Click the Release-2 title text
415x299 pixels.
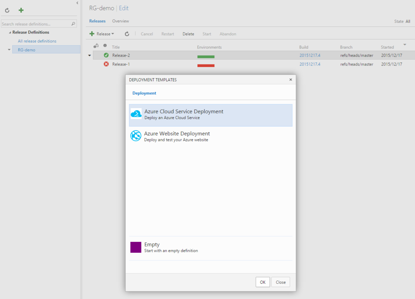pos(121,55)
